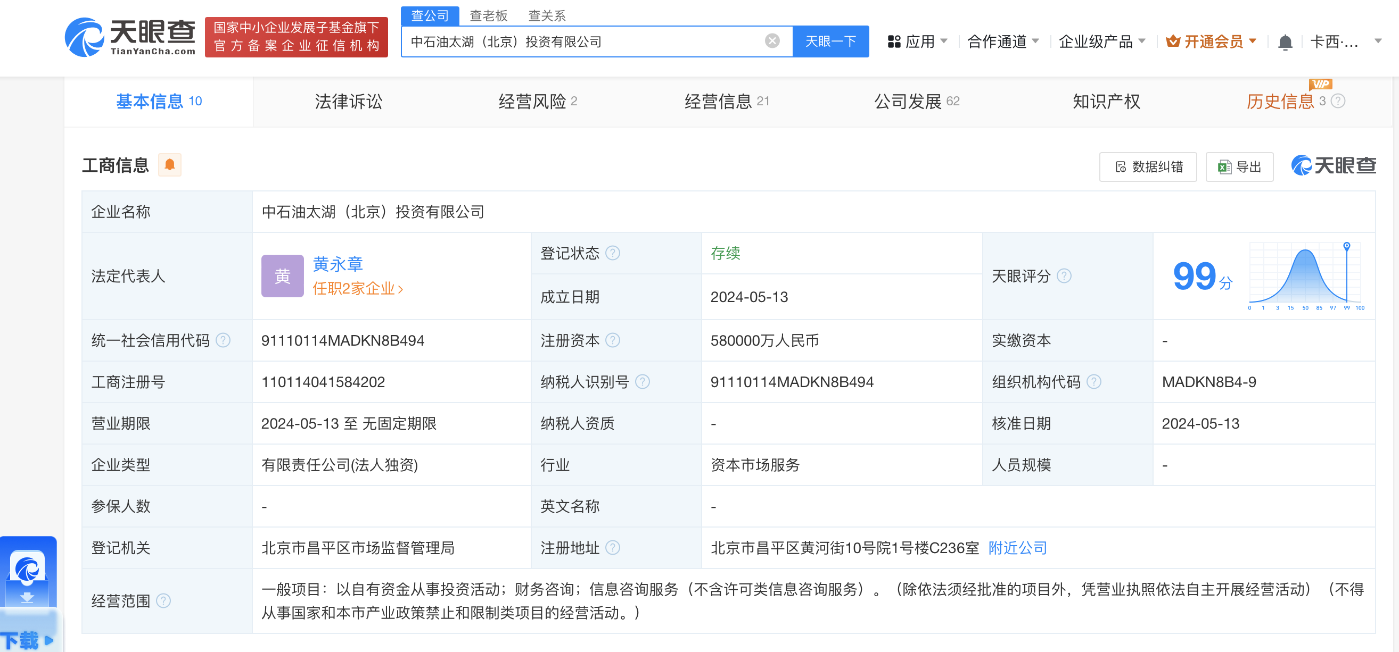Click the help icon next to 注册资本
This screenshot has width=1399, height=652.
pyautogui.click(x=613, y=341)
